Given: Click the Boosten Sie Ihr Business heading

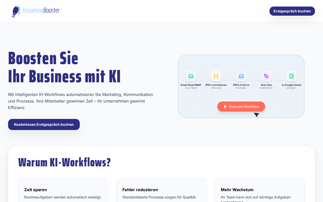Looking at the screenshot, I should [64, 67].
